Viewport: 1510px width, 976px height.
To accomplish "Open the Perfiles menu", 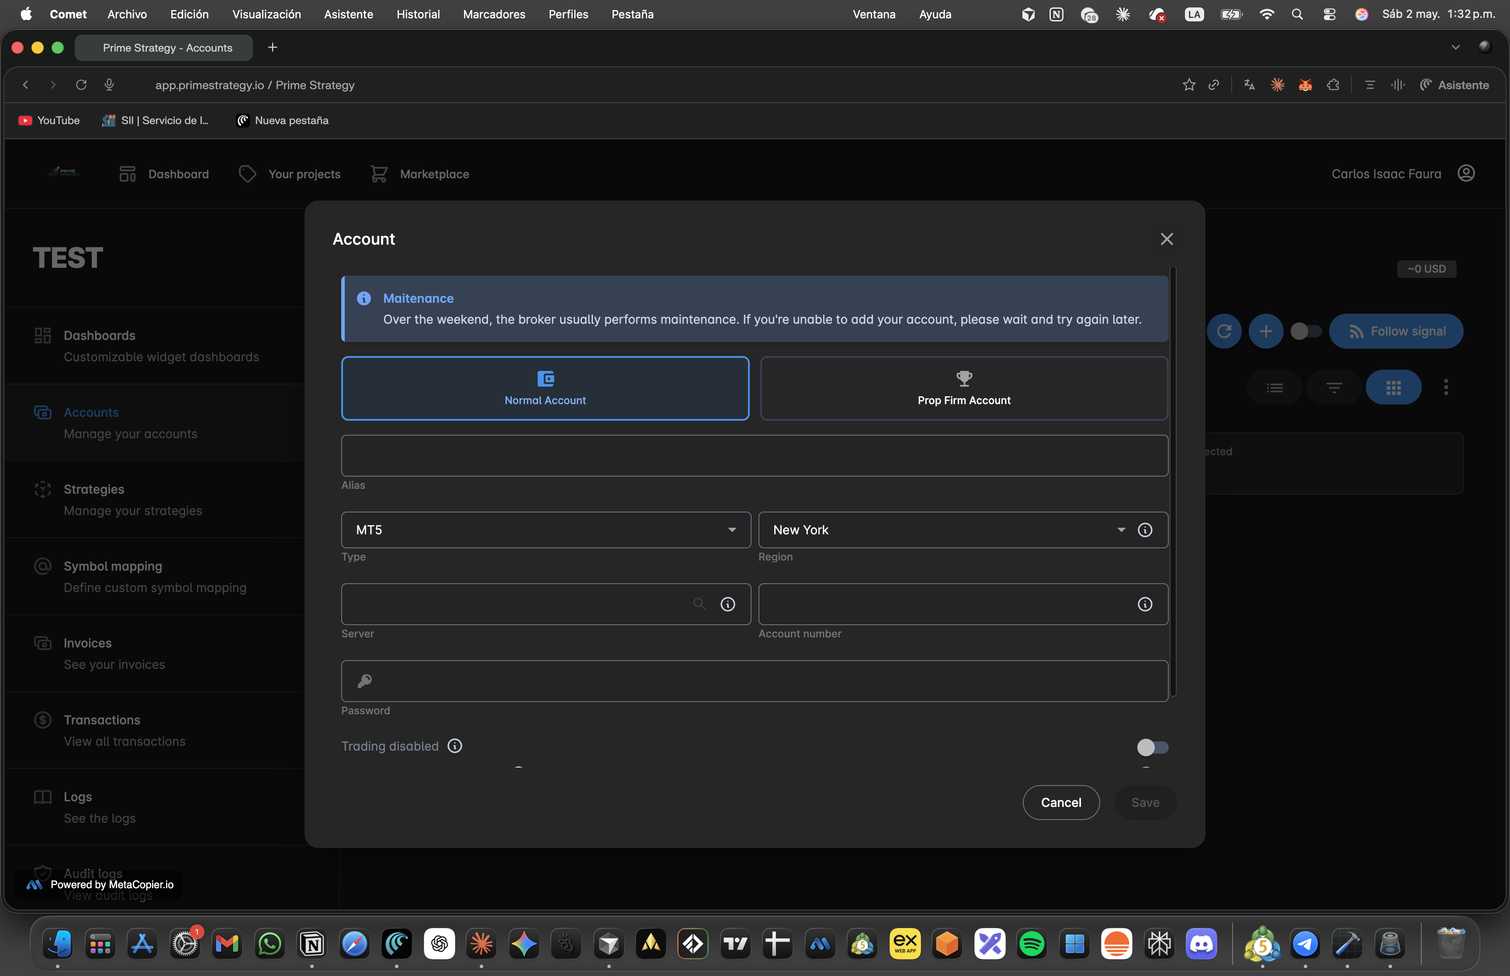I will click(568, 14).
